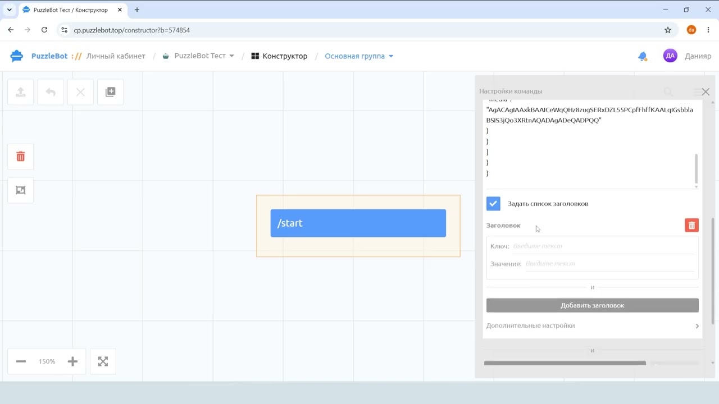Open browser tab search dropdown arrow
Screen dimensions: 719x404
click(x=10, y=10)
